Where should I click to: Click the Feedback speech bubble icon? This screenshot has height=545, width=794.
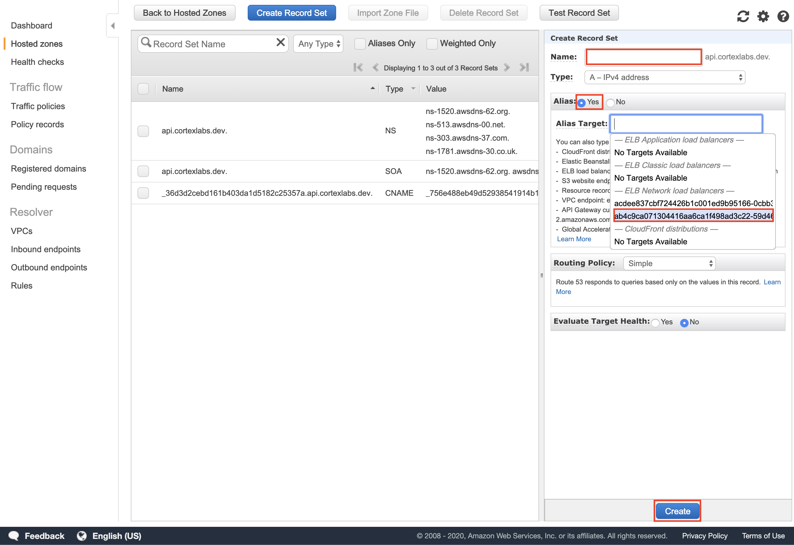(14, 535)
